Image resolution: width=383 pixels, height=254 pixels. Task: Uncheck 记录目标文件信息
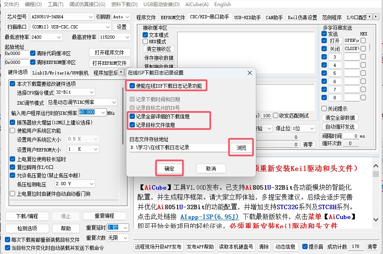(x=132, y=125)
